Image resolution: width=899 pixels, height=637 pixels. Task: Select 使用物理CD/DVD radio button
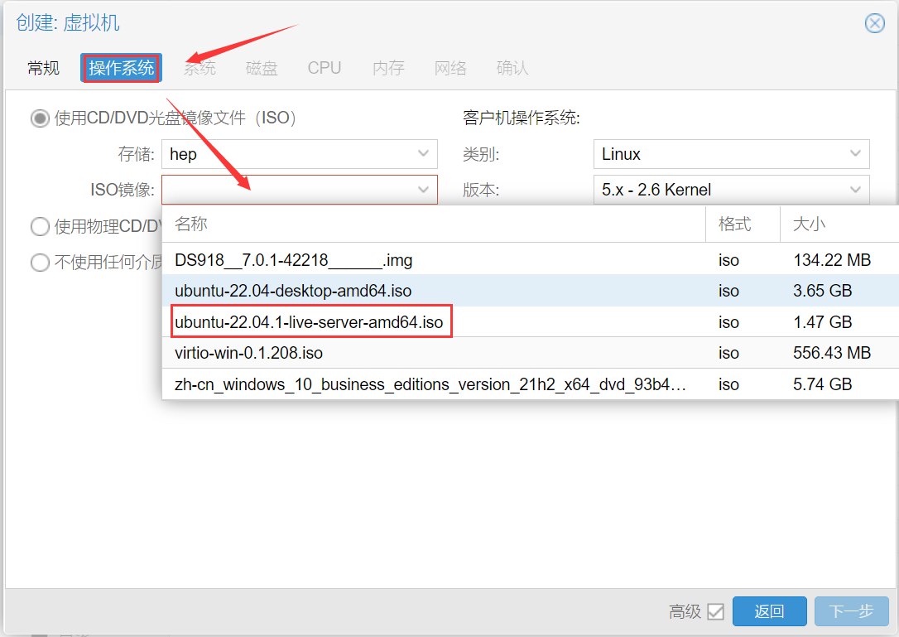(40, 226)
